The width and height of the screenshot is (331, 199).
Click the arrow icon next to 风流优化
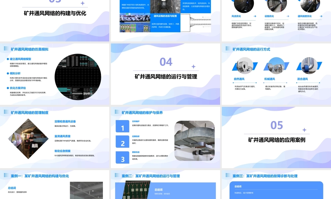(x=255, y=16)
